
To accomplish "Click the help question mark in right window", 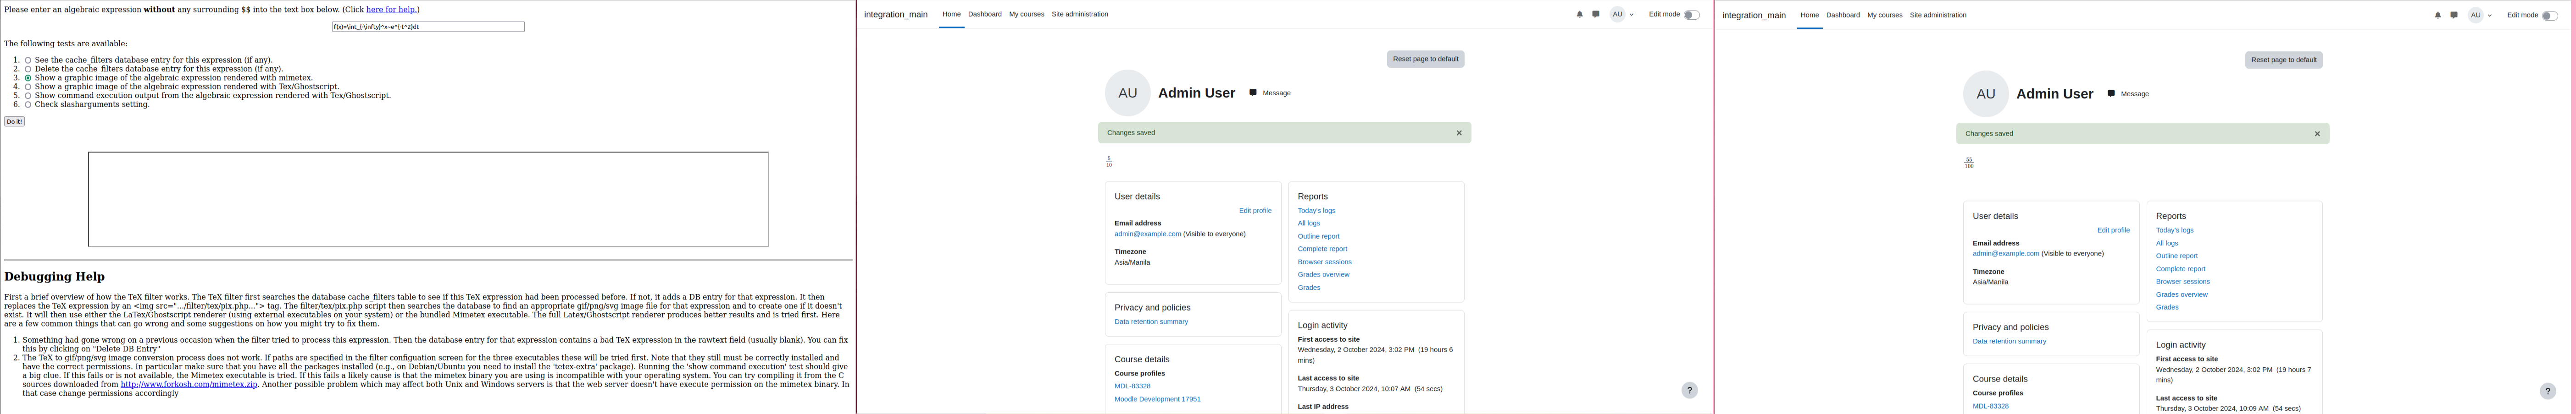I will 2547,391.
